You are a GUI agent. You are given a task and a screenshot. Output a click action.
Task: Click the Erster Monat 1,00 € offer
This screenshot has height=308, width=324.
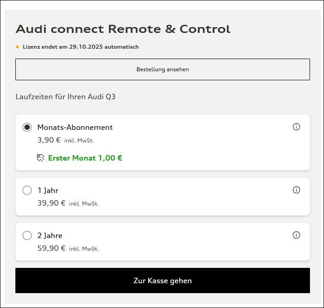(x=85, y=158)
